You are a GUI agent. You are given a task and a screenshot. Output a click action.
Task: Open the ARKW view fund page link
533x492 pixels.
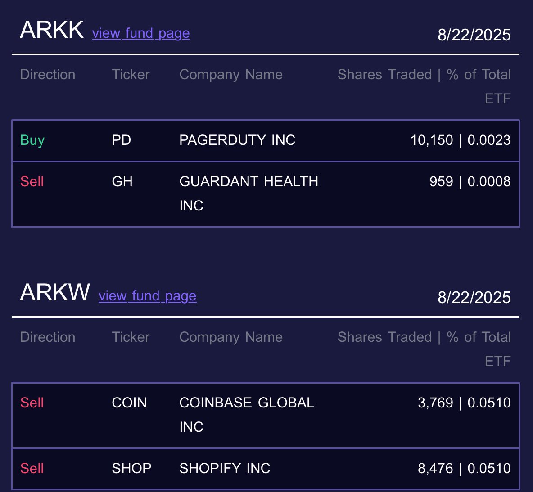[x=147, y=296]
